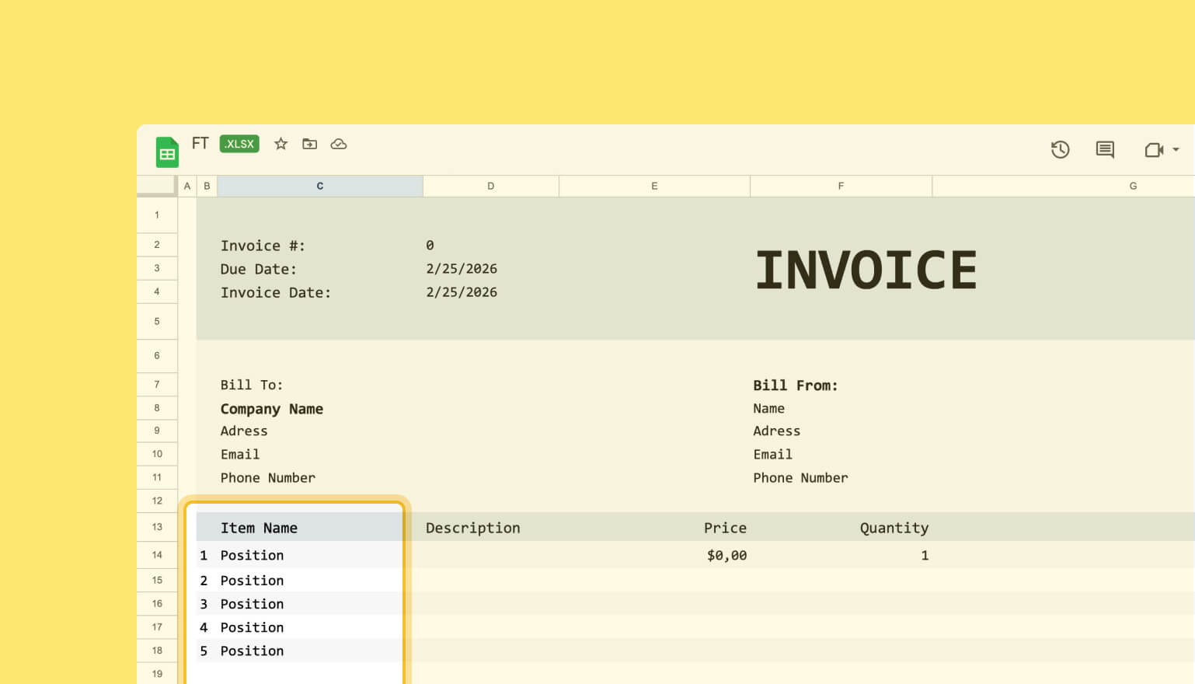The width and height of the screenshot is (1195, 684).
Task: Star the FT document
Action: [281, 144]
